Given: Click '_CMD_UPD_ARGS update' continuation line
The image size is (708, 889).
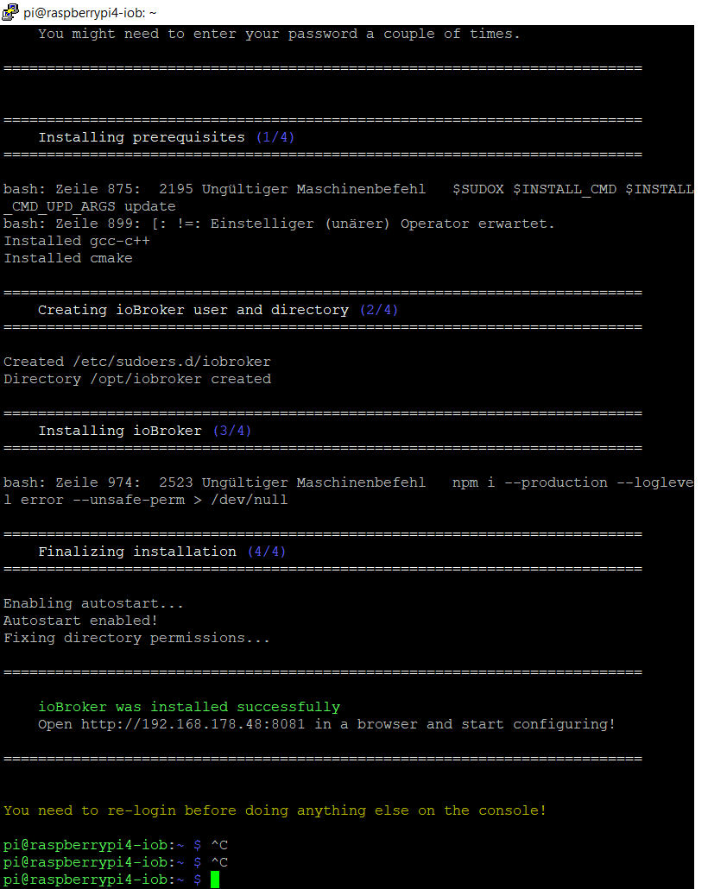Looking at the screenshot, I should (x=90, y=206).
